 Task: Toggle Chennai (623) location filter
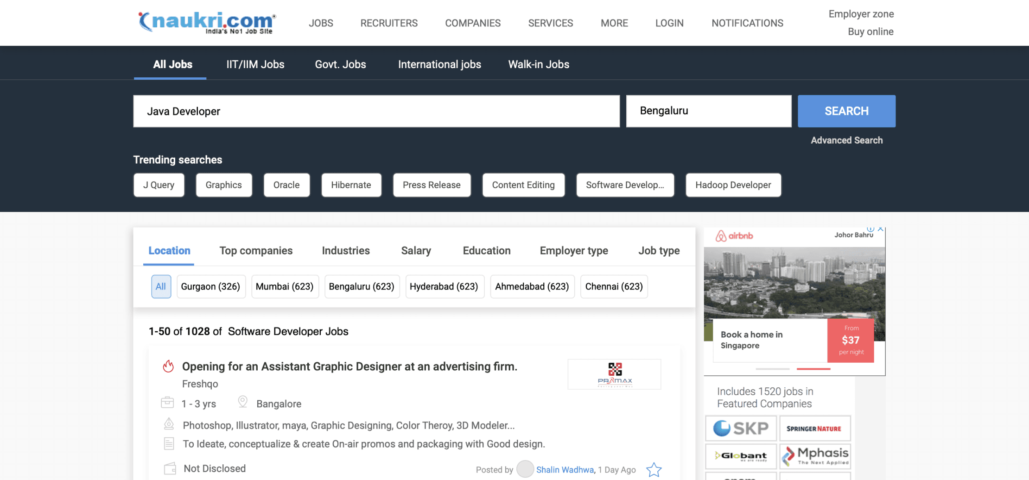pos(614,286)
